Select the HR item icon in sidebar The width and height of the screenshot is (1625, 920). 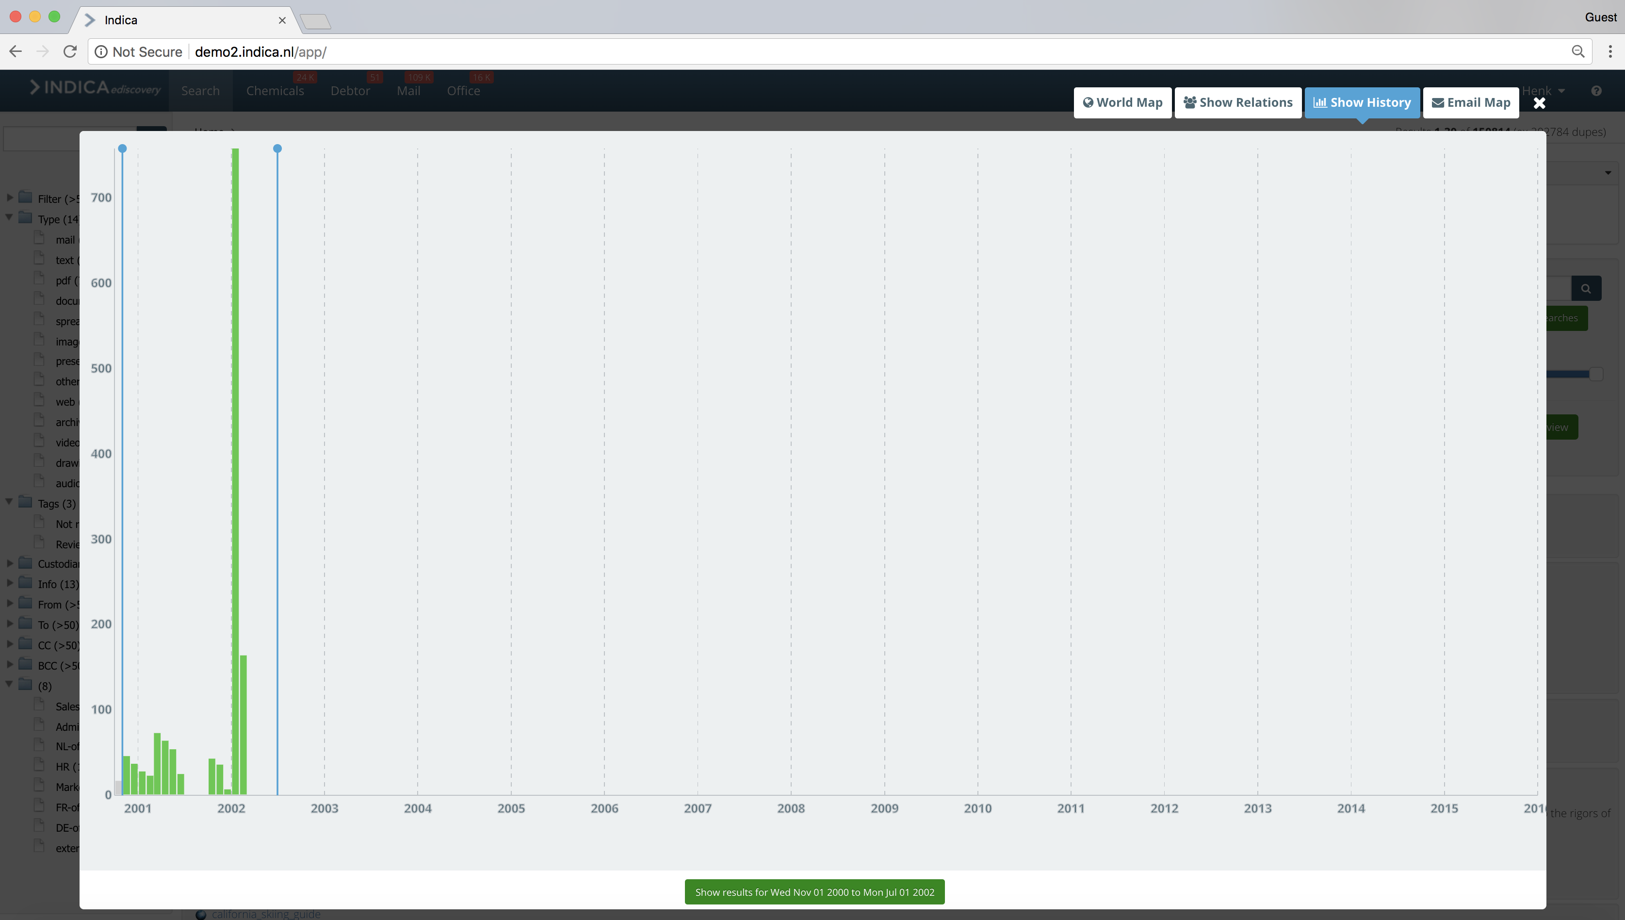pyautogui.click(x=39, y=765)
